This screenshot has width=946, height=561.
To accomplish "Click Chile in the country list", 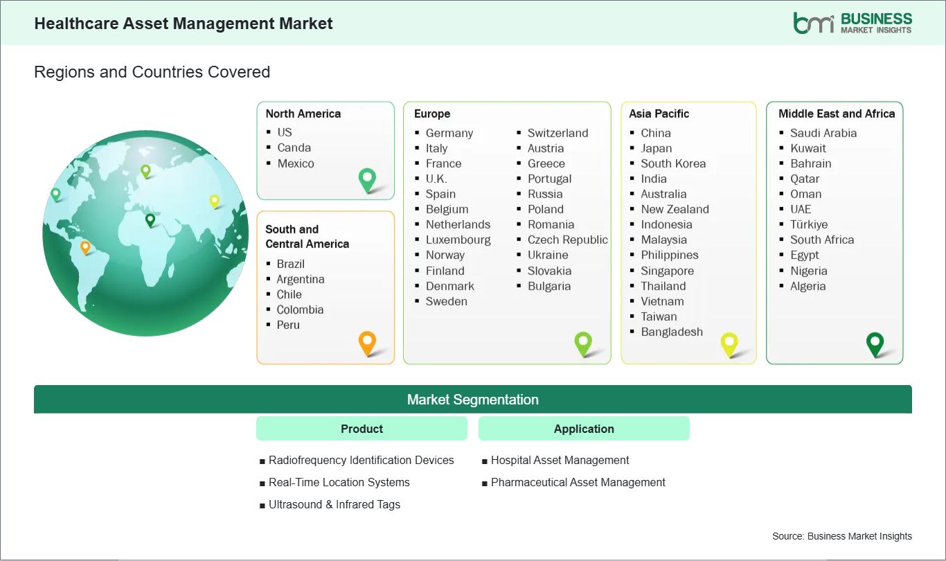I will 289,294.
